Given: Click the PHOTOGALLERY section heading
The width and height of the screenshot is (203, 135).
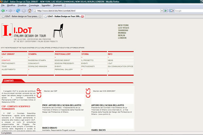Looking at the screenshot, I should point(63,54).
